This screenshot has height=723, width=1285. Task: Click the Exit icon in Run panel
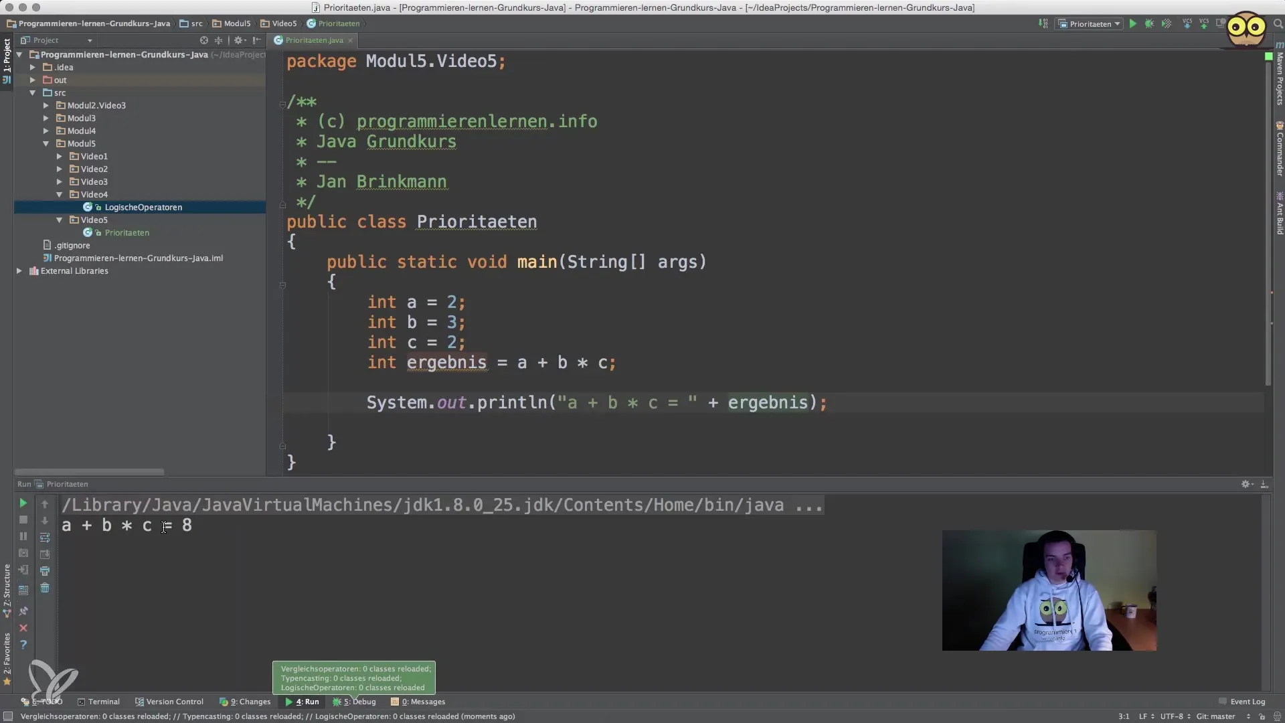[23, 570]
